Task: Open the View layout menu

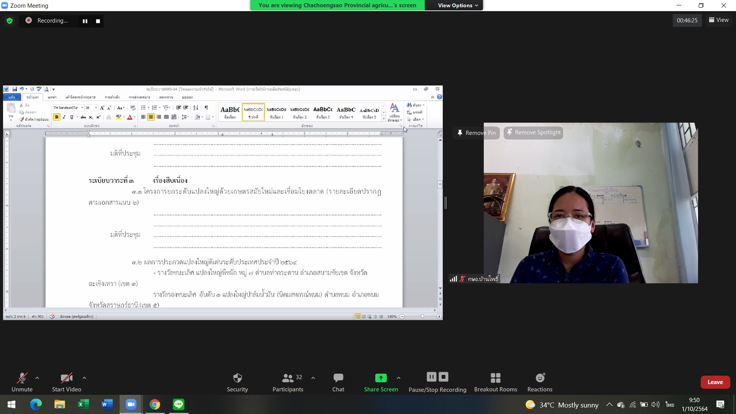Action: (719, 20)
